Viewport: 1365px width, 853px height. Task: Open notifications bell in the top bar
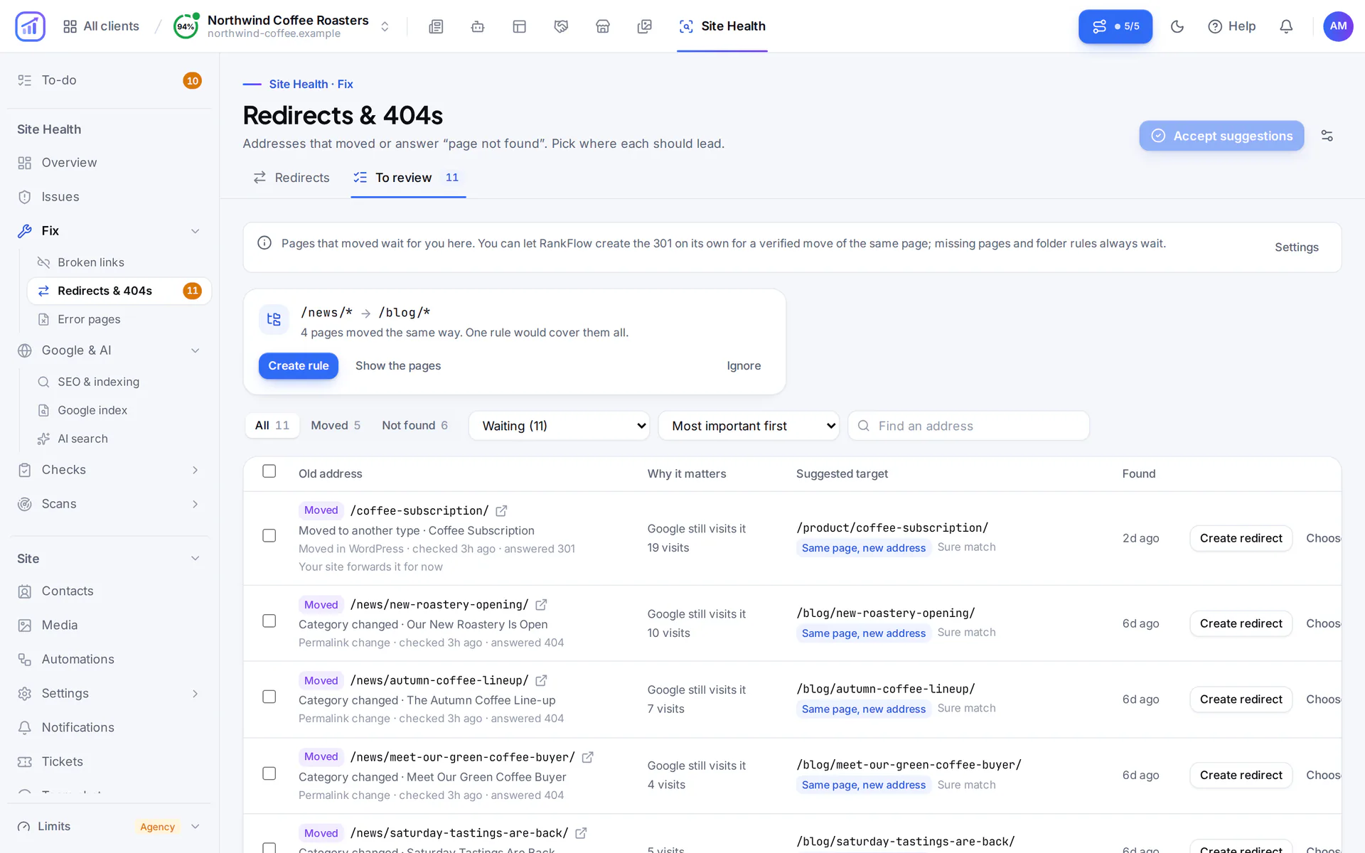pos(1286,26)
